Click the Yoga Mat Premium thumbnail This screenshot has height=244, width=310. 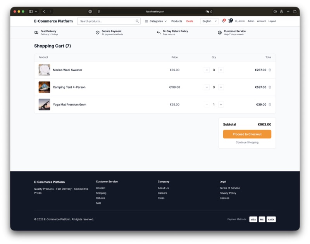pyautogui.click(x=44, y=105)
